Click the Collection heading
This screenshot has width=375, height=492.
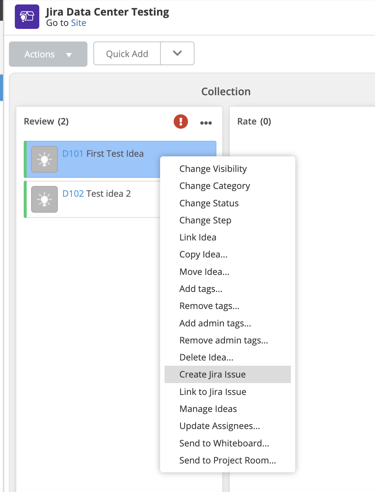tap(226, 92)
